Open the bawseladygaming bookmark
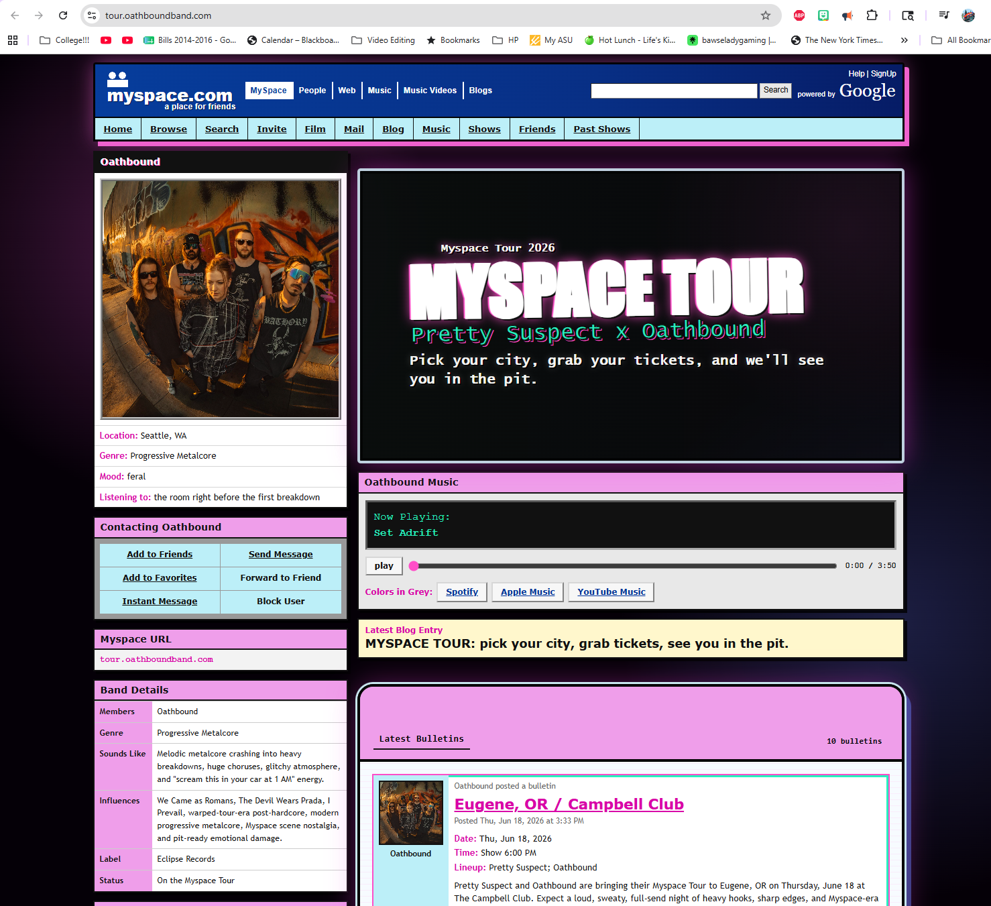991x906 pixels. pyautogui.click(x=732, y=40)
